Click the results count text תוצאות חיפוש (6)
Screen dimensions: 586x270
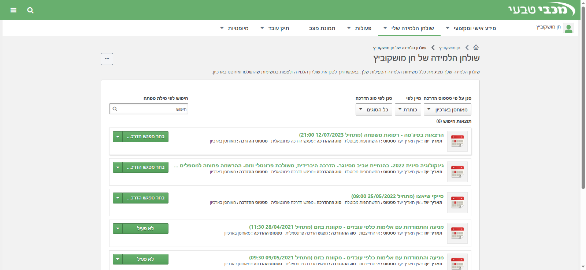click(x=454, y=121)
